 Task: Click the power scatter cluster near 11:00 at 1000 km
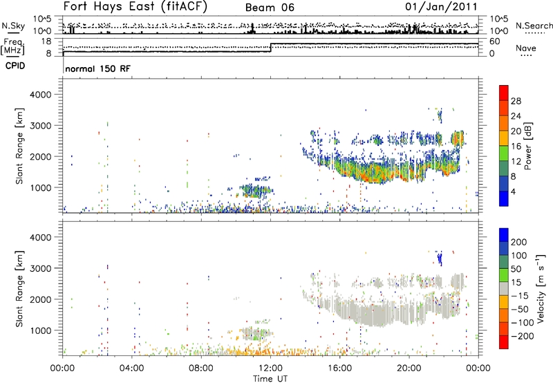(x=256, y=190)
